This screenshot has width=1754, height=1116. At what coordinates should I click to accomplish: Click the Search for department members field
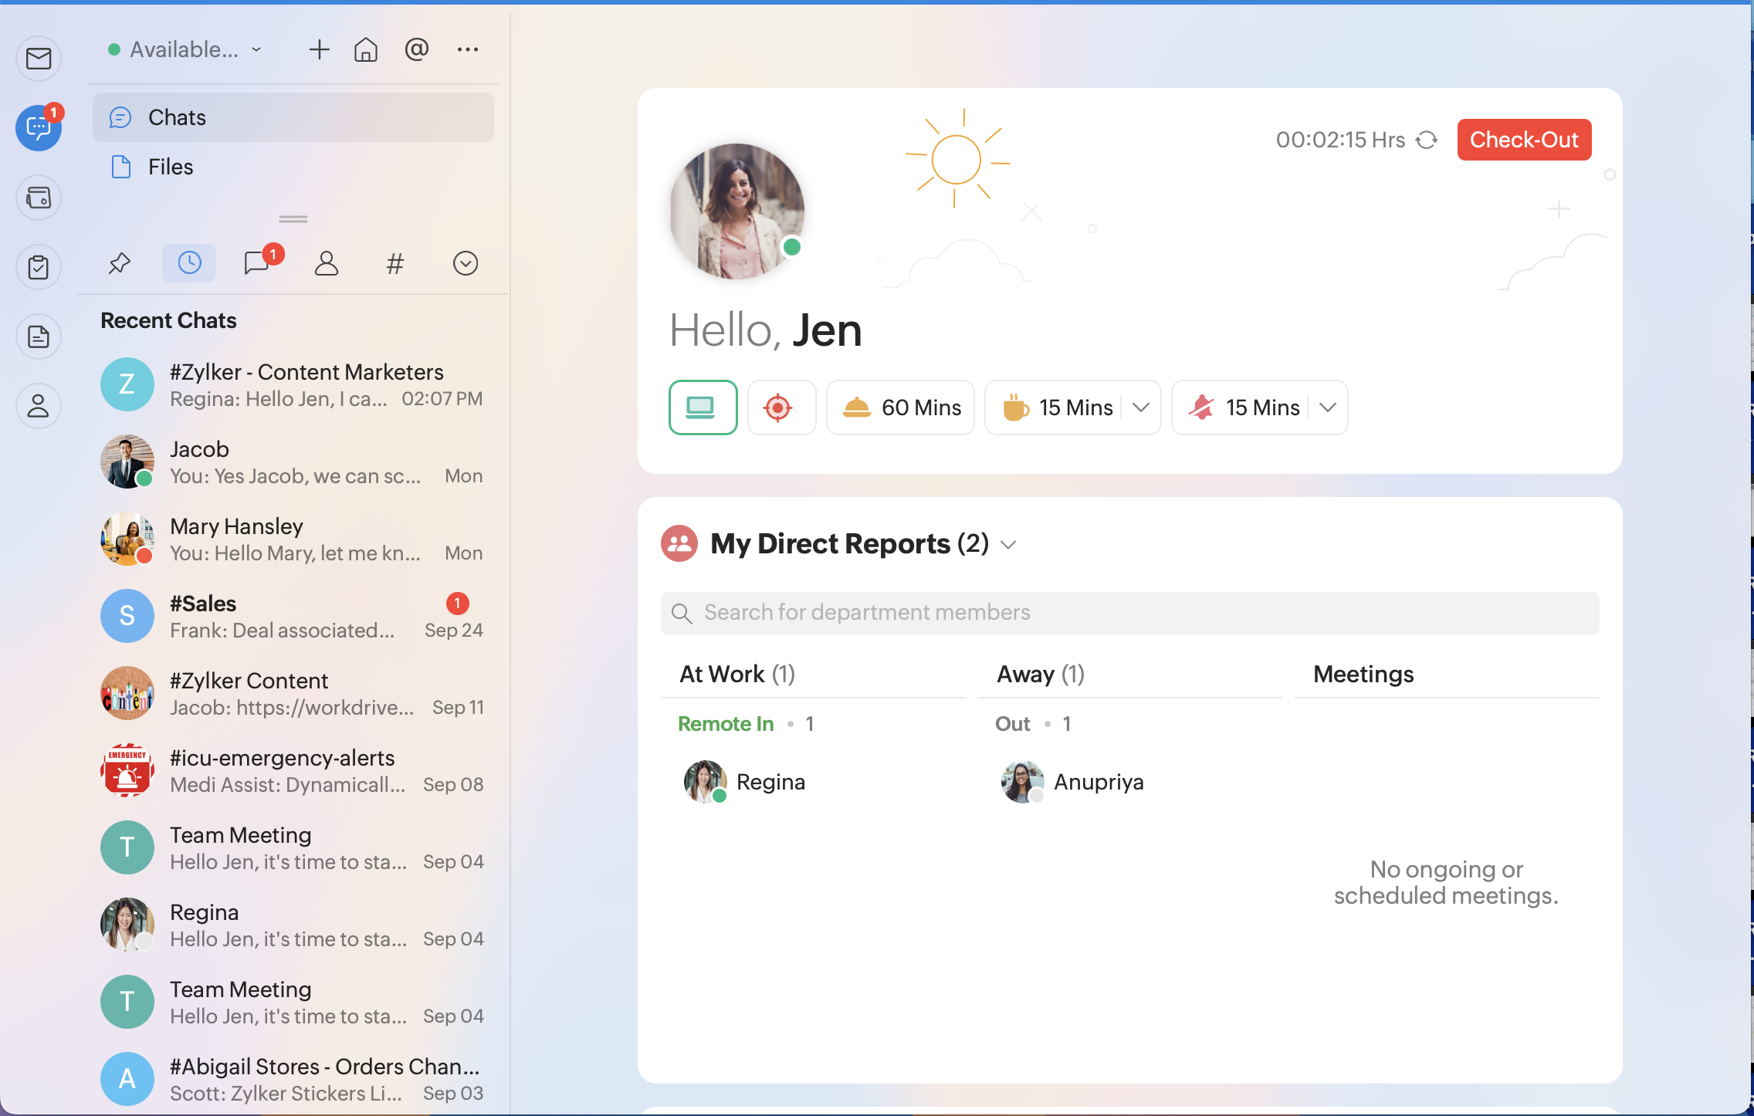point(1129,613)
